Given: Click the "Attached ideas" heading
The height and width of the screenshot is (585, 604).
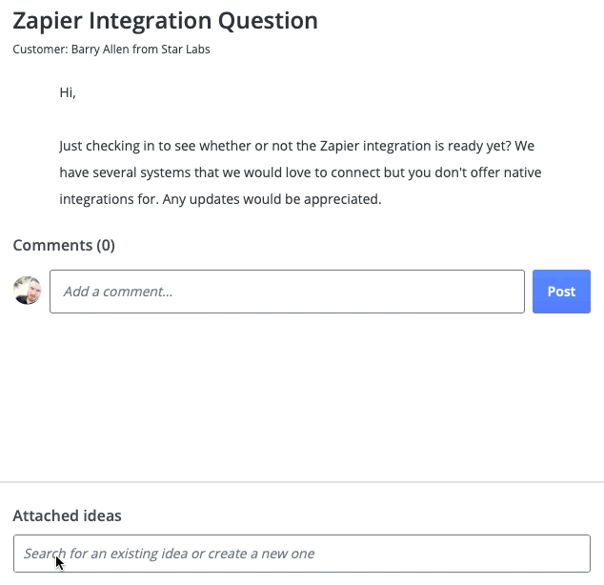Looking at the screenshot, I should coord(68,515).
